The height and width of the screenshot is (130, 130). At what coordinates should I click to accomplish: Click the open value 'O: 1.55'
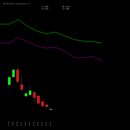[x=45, y=9]
